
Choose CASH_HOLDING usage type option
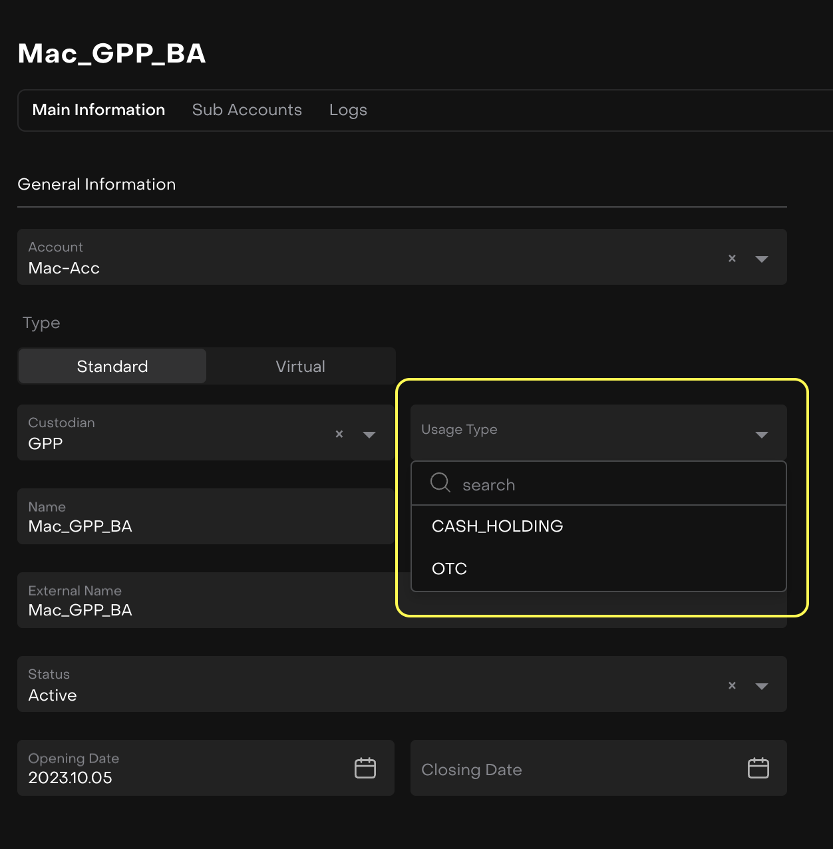click(x=497, y=526)
